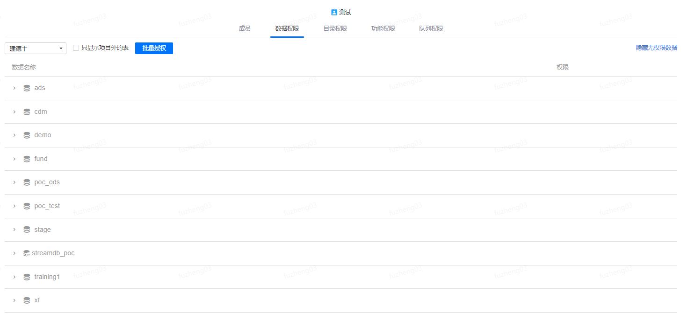The height and width of the screenshot is (321, 687).
Task: Open the 建德十 project dropdown
Action: click(36, 49)
